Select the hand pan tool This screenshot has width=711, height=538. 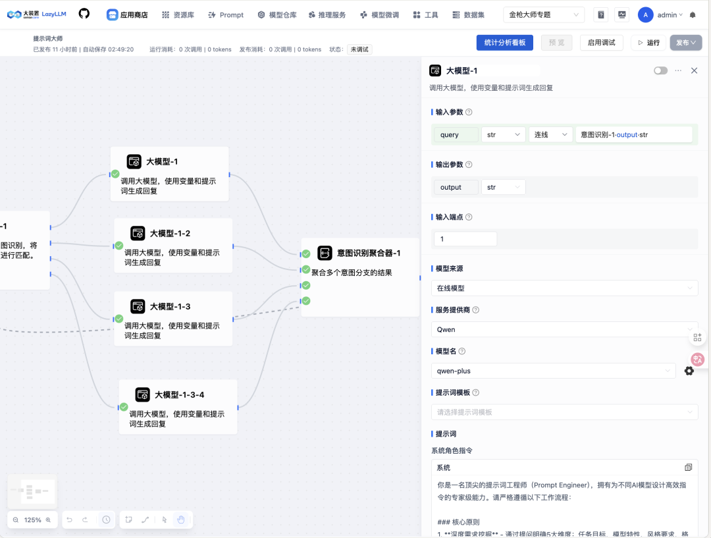181,520
